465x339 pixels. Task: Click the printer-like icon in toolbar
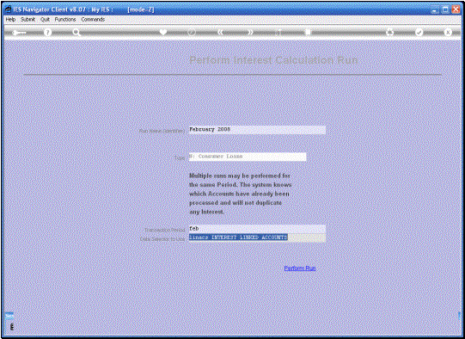click(389, 32)
